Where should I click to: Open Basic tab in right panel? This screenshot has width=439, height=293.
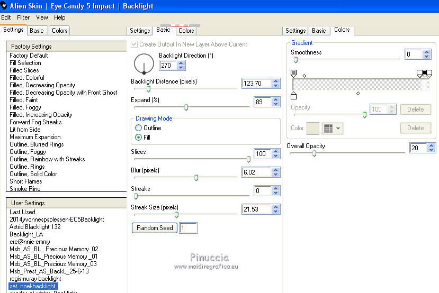(x=319, y=31)
